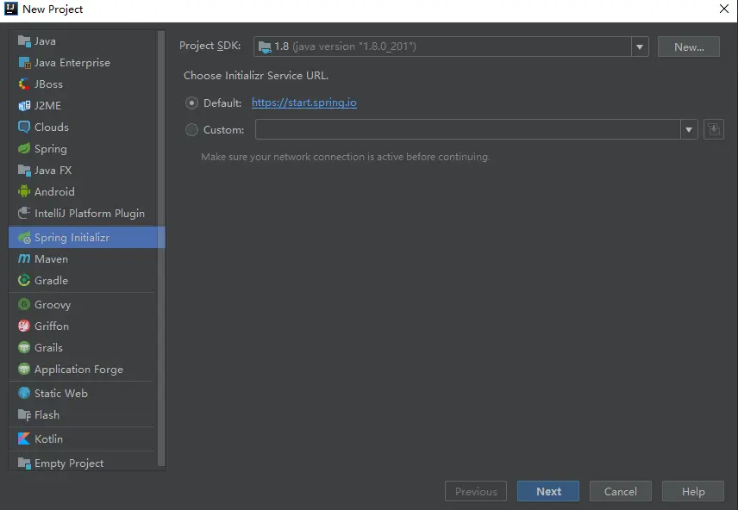Click the Static Web globe icon
The width and height of the screenshot is (738, 510).
click(24, 394)
